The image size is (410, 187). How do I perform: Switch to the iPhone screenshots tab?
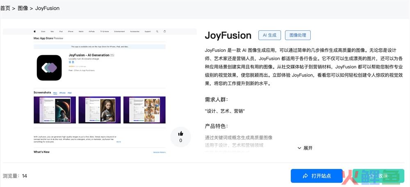62,93
